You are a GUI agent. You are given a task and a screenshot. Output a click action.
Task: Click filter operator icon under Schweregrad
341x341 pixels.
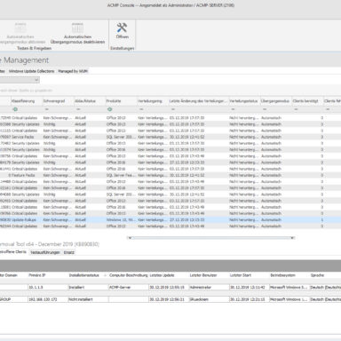[46, 109]
